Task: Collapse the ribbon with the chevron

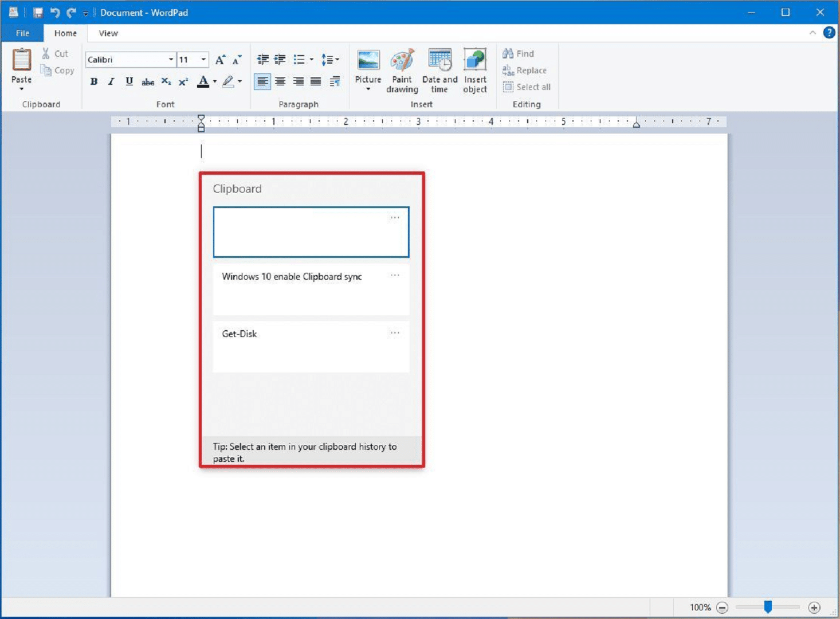Action: pyautogui.click(x=812, y=33)
